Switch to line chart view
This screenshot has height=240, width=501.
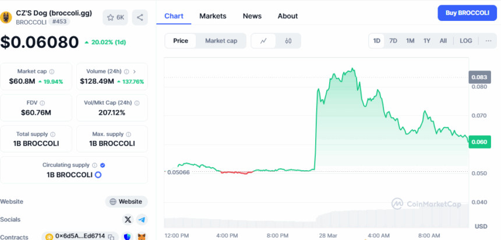coord(263,41)
